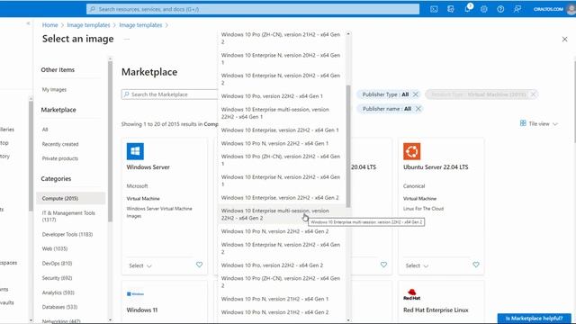Click first Image templates breadcrumb
576x324 pixels.
pos(88,25)
